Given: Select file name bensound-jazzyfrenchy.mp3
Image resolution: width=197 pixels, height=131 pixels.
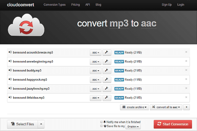Looking at the screenshot, I should coord(31,89).
